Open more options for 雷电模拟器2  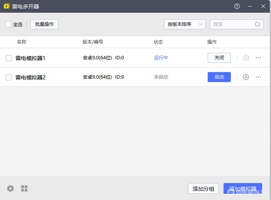pyautogui.click(x=258, y=77)
